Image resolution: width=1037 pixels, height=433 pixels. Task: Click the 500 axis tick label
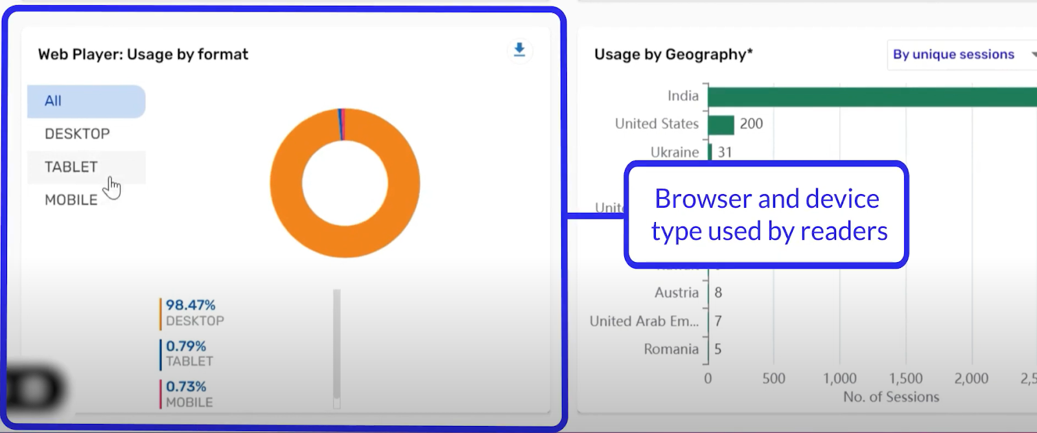(774, 379)
